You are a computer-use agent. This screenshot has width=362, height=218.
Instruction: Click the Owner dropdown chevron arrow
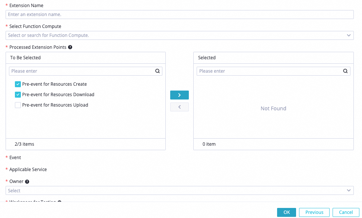(349, 190)
